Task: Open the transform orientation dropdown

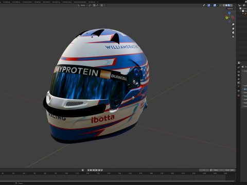Action: (x=82, y=5)
